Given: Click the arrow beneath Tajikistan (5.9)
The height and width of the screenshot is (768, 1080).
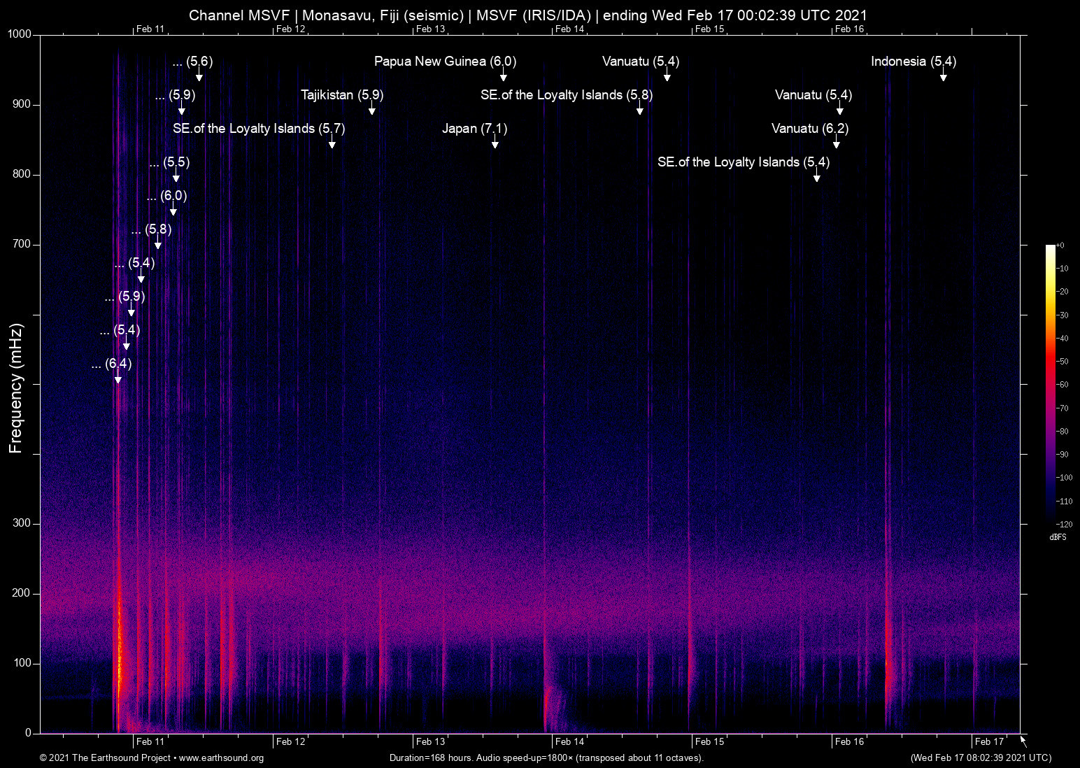Looking at the screenshot, I should click(372, 110).
